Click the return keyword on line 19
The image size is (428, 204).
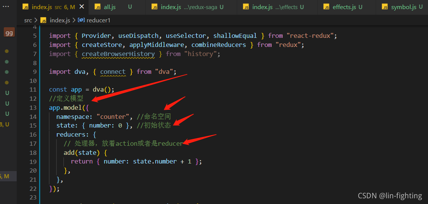[x=82, y=162]
